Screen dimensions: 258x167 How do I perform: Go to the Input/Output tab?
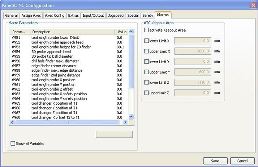[93, 15]
